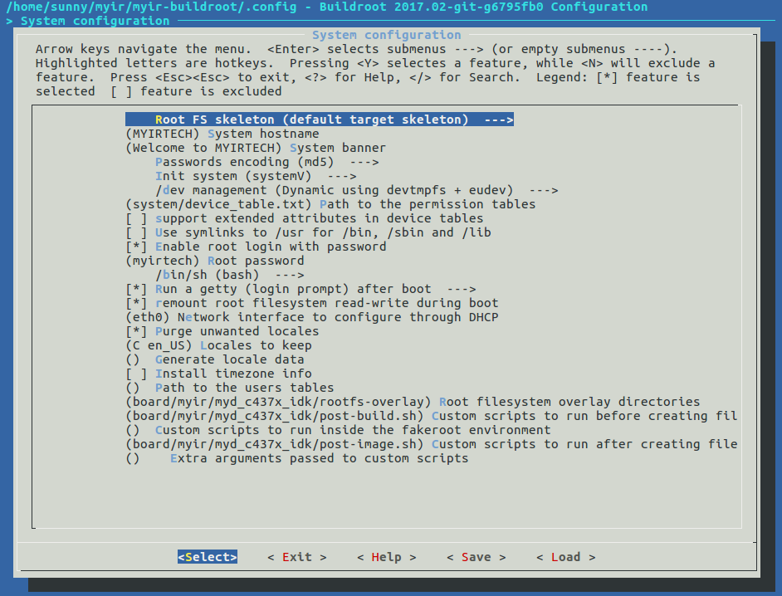Edit the System hostname MYIRTECH field
The height and width of the screenshot is (596, 782).
[x=222, y=134]
